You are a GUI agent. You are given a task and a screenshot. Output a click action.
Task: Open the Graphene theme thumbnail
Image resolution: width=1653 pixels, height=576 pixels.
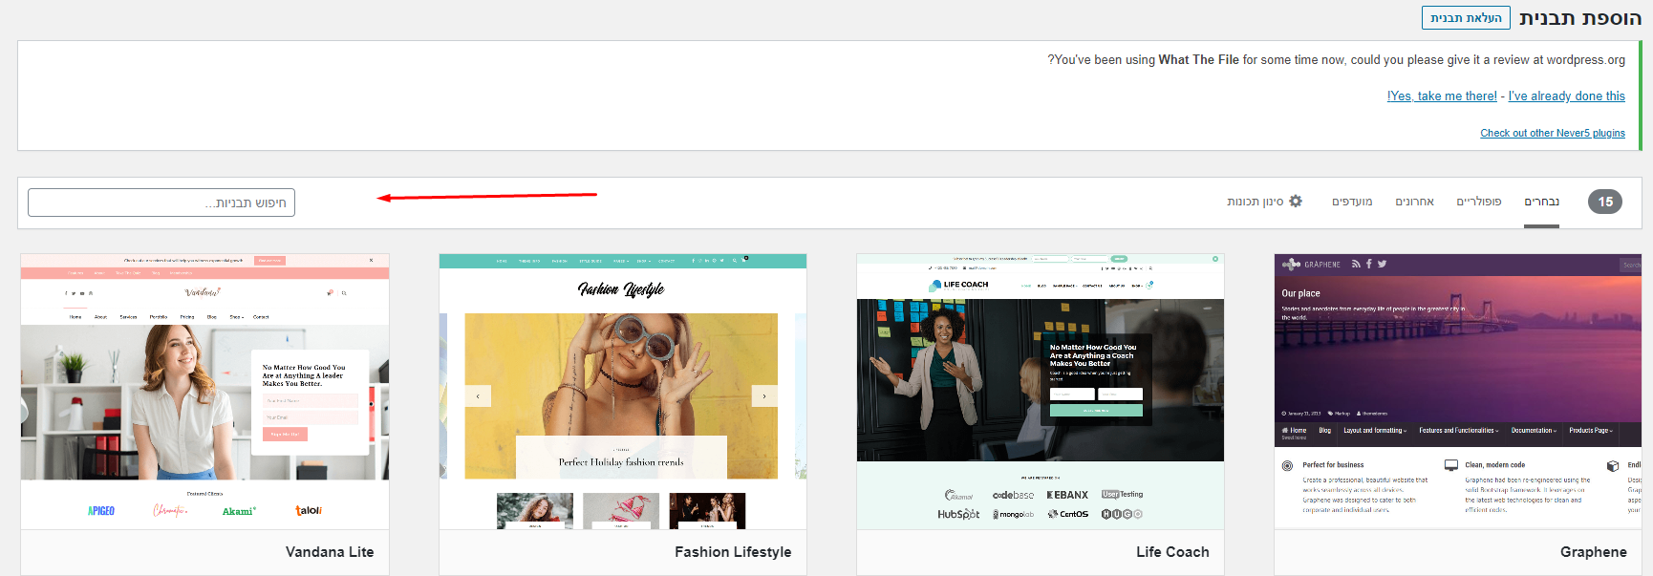[1458, 392]
